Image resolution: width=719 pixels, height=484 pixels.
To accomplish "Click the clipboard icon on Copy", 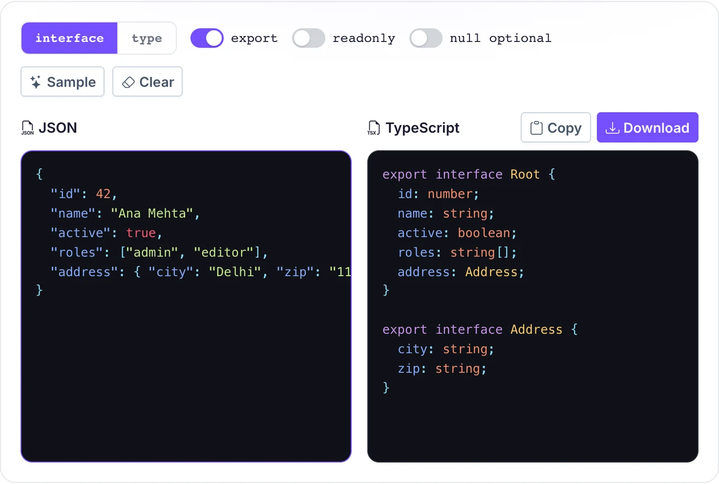I will (536, 128).
